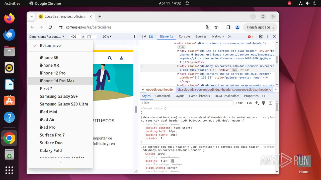This screenshot has width=321, height=180.
Task: Open the Layout tab
Action: (x=179, y=96)
